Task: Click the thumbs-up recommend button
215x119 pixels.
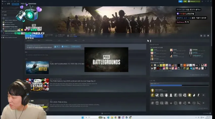Action: point(57,47)
